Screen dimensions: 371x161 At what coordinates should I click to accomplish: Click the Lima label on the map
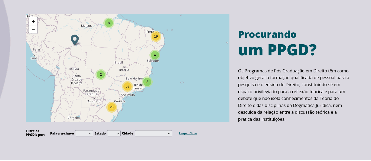34,58
